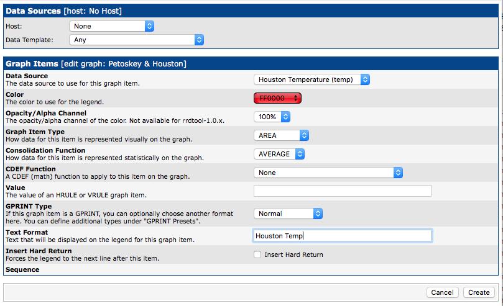Image resolution: width=503 pixels, height=306 pixels.
Task: Expand the Data Template dropdown showing Any
Action: coord(136,40)
